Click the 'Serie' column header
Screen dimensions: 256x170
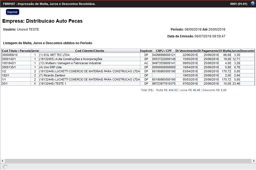point(35,51)
